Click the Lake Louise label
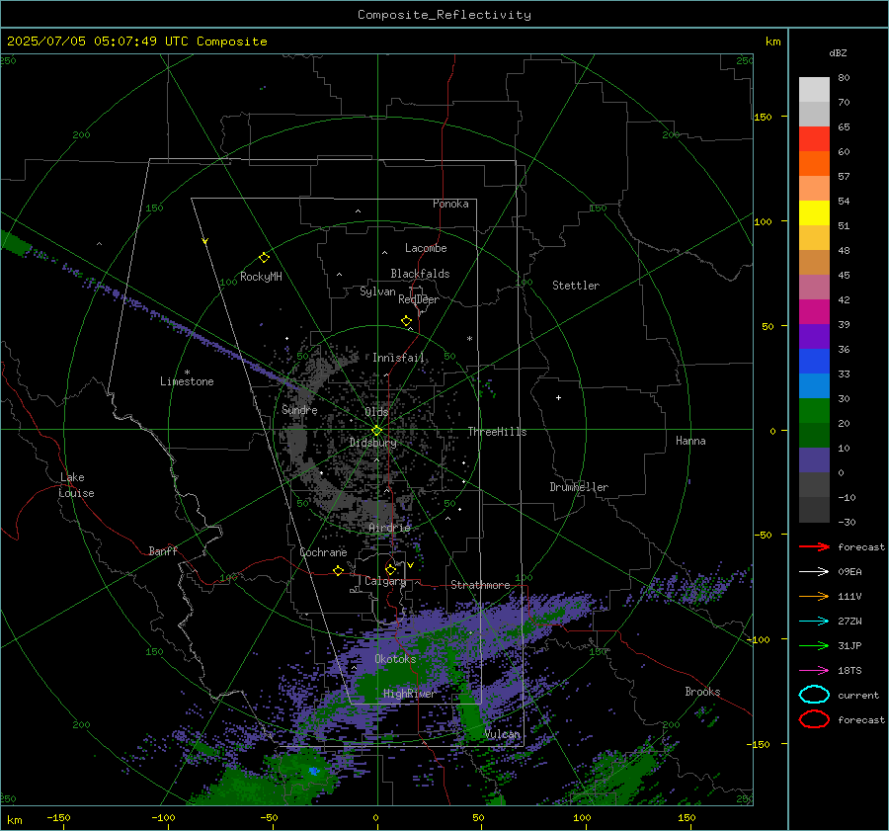The image size is (889, 831). tap(76, 485)
